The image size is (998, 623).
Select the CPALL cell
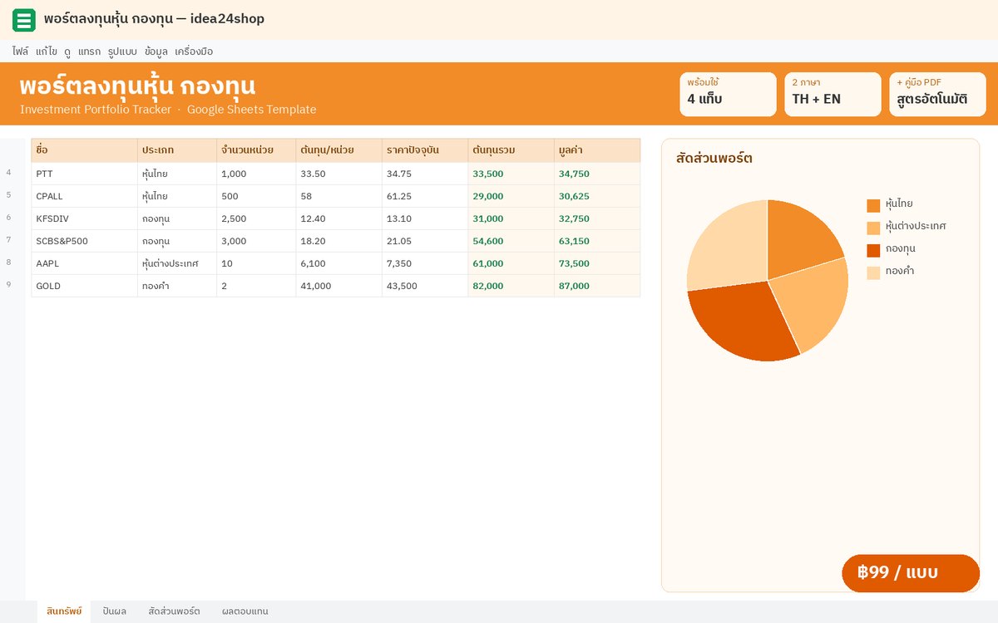84,196
